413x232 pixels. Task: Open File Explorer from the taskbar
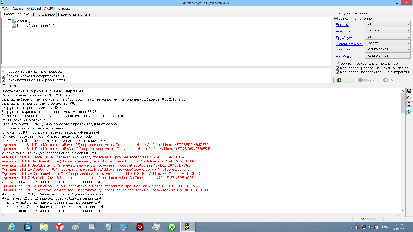[x=44, y=227]
